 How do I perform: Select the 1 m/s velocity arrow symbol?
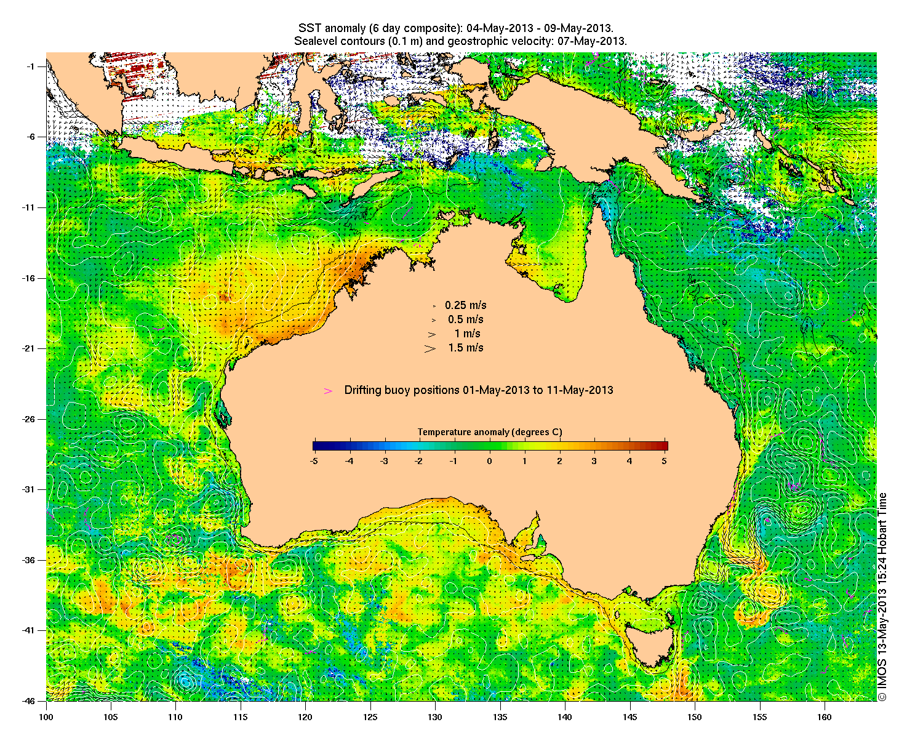tap(433, 334)
